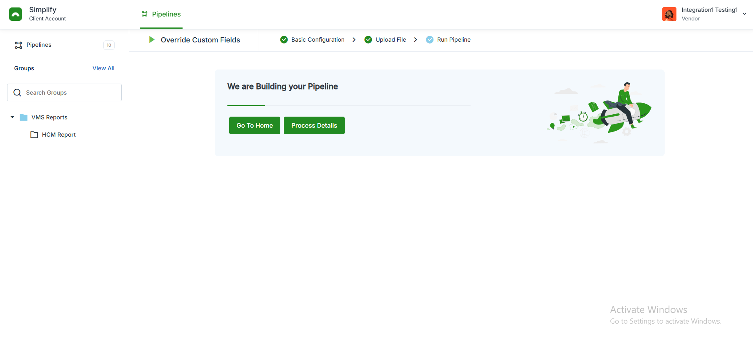753x344 pixels.
Task: Go to the Upload File step
Action: [x=391, y=40]
